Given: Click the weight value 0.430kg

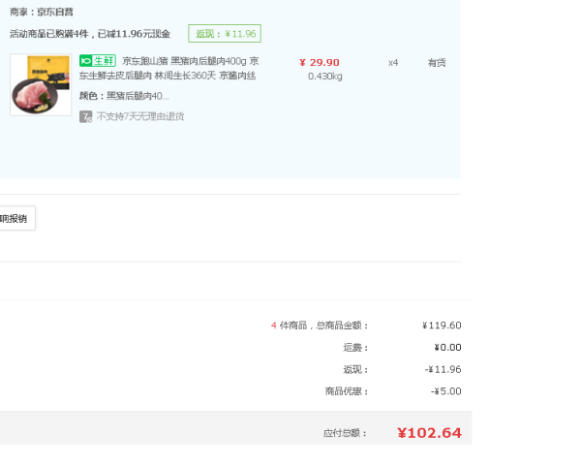Looking at the screenshot, I should [x=325, y=77].
